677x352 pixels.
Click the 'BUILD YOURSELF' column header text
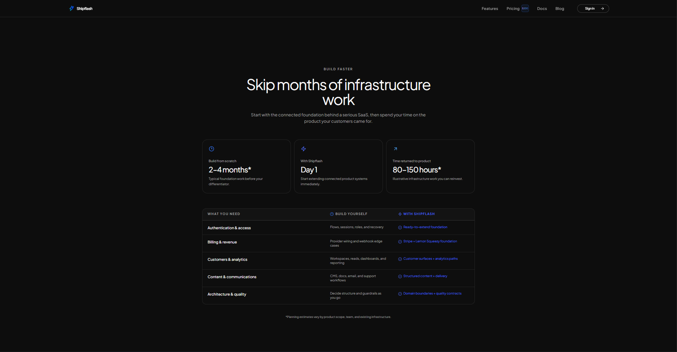tap(351, 214)
